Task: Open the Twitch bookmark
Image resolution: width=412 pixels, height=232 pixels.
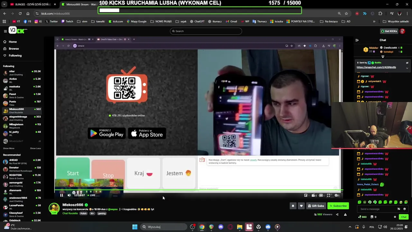Action: (x=67, y=22)
